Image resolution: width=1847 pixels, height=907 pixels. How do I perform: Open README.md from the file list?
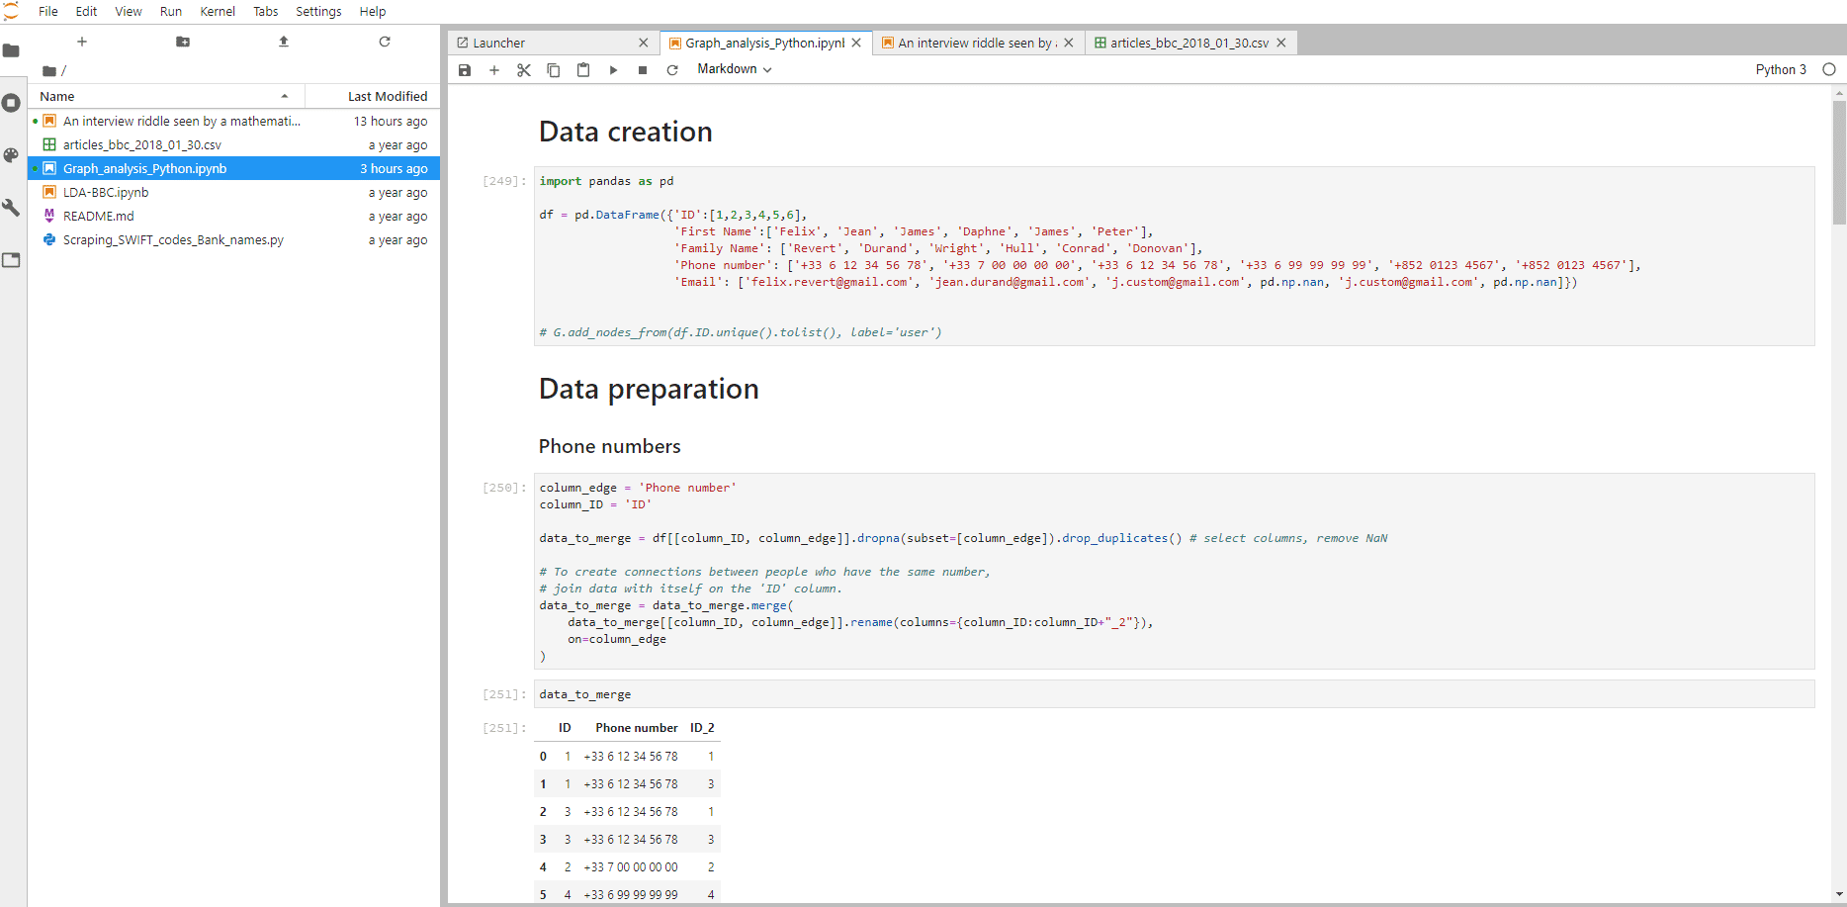(99, 216)
